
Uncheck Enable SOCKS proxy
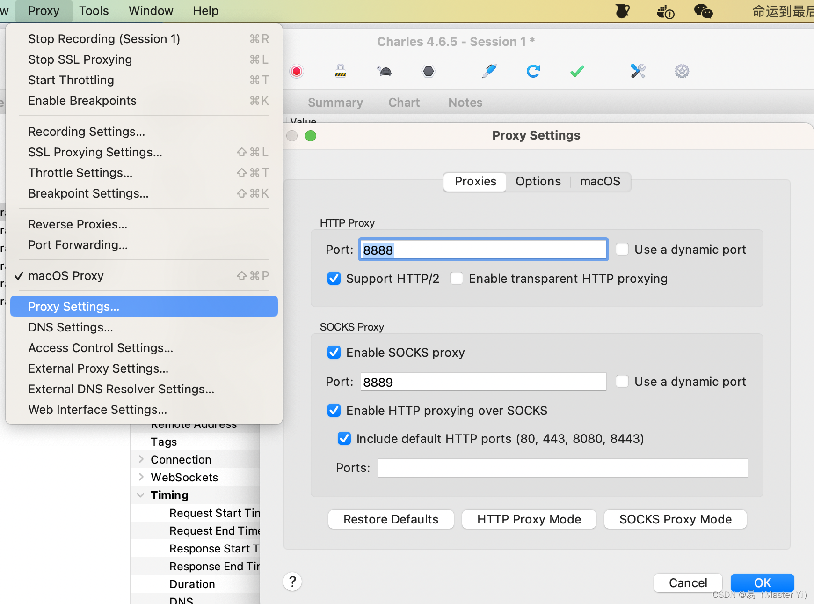point(334,352)
